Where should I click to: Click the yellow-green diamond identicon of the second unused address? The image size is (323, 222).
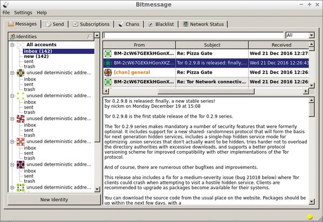tap(20, 96)
